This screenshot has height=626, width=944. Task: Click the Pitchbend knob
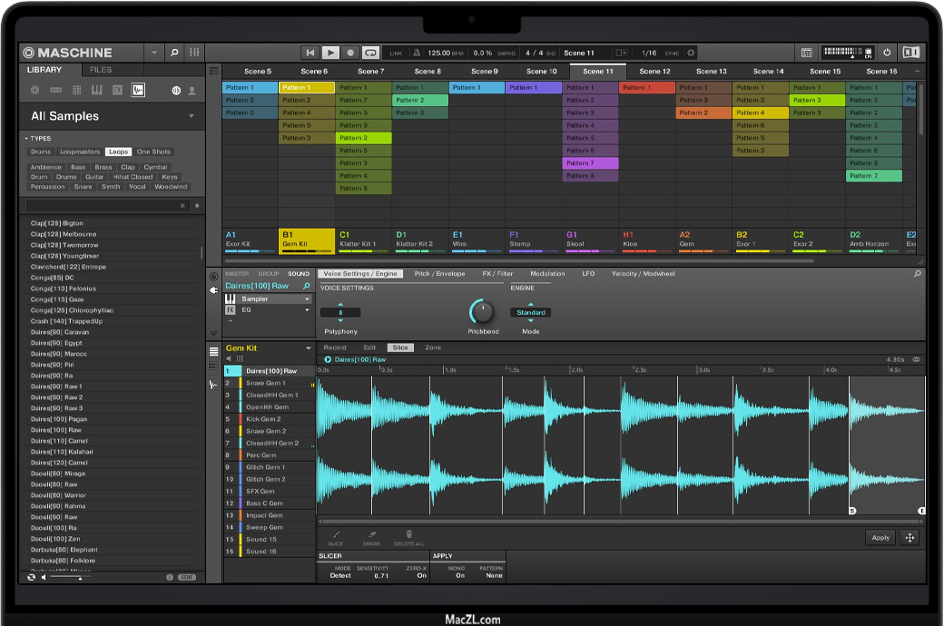(483, 312)
